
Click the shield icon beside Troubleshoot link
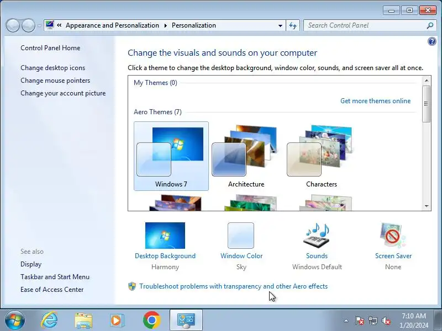132,286
